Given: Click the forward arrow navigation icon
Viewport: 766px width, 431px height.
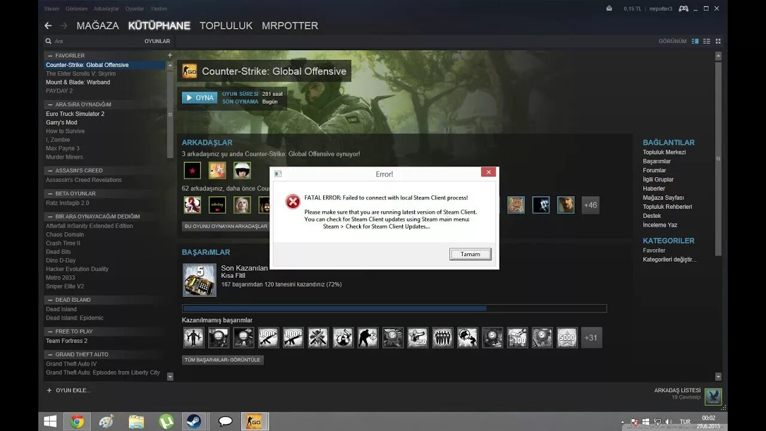Looking at the screenshot, I should coord(63,26).
